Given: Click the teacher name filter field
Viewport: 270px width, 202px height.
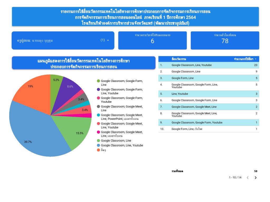Looking at the screenshot, I should pos(63,40).
